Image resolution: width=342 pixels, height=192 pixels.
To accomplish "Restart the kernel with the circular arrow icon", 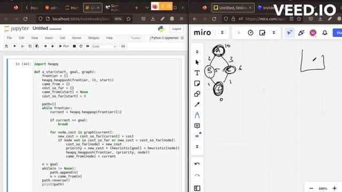I will (x=81, y=46).
